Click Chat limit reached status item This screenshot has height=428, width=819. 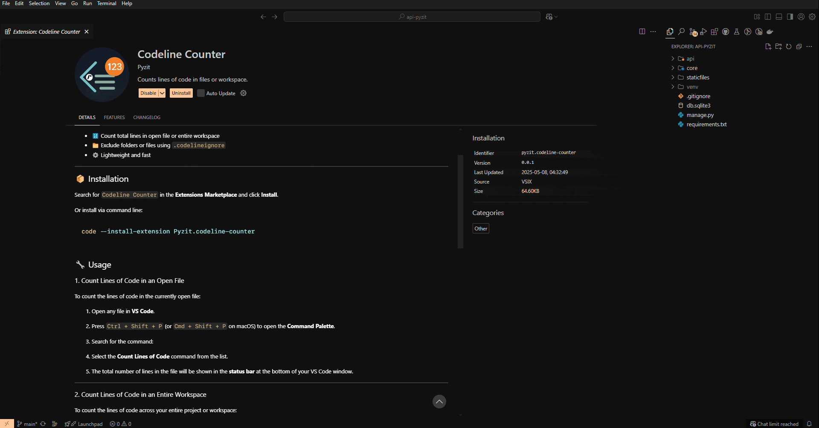pos(774,424)
